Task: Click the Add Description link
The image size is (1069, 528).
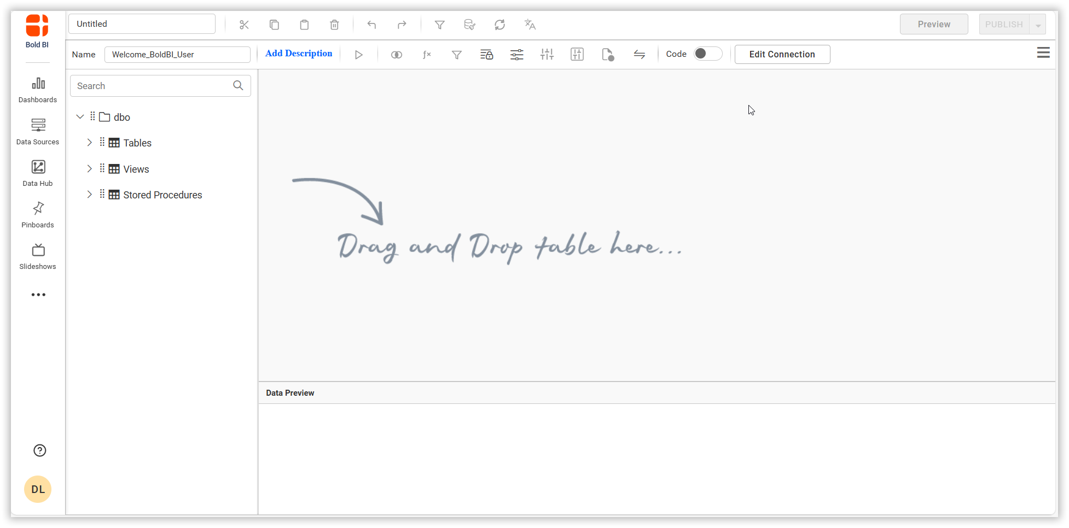Action: (299, 54)
